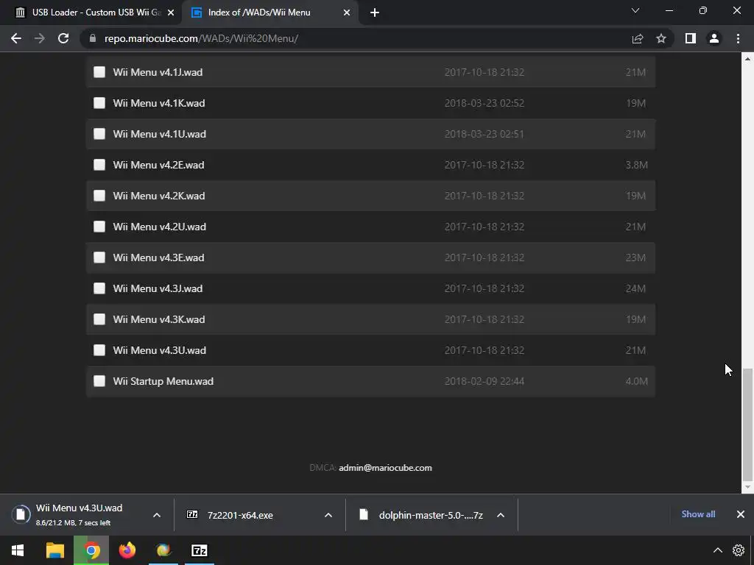
Task: Click the scrollbar down arrow
Action: 747,487
